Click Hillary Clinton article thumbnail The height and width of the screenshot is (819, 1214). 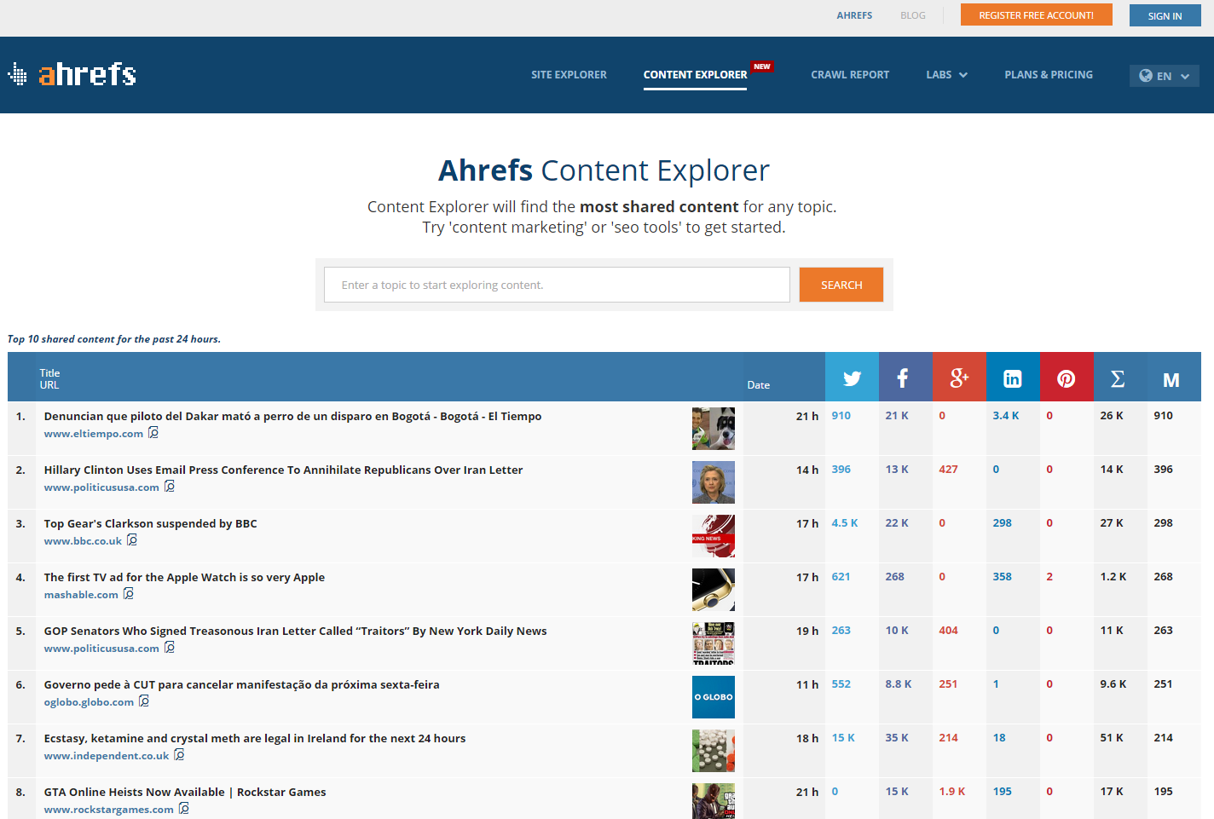tap(714, 482)
